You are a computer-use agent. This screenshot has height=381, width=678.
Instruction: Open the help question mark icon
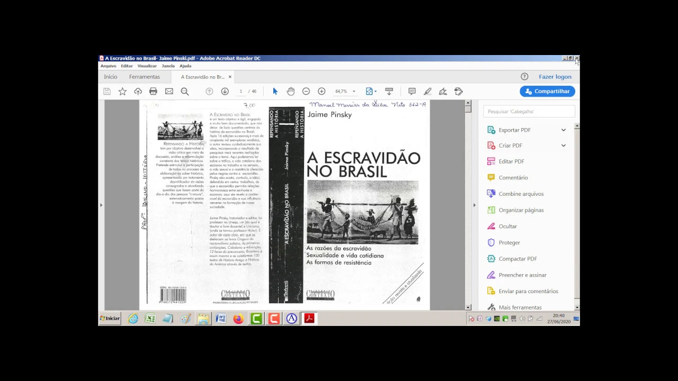(x=524, y=77)
